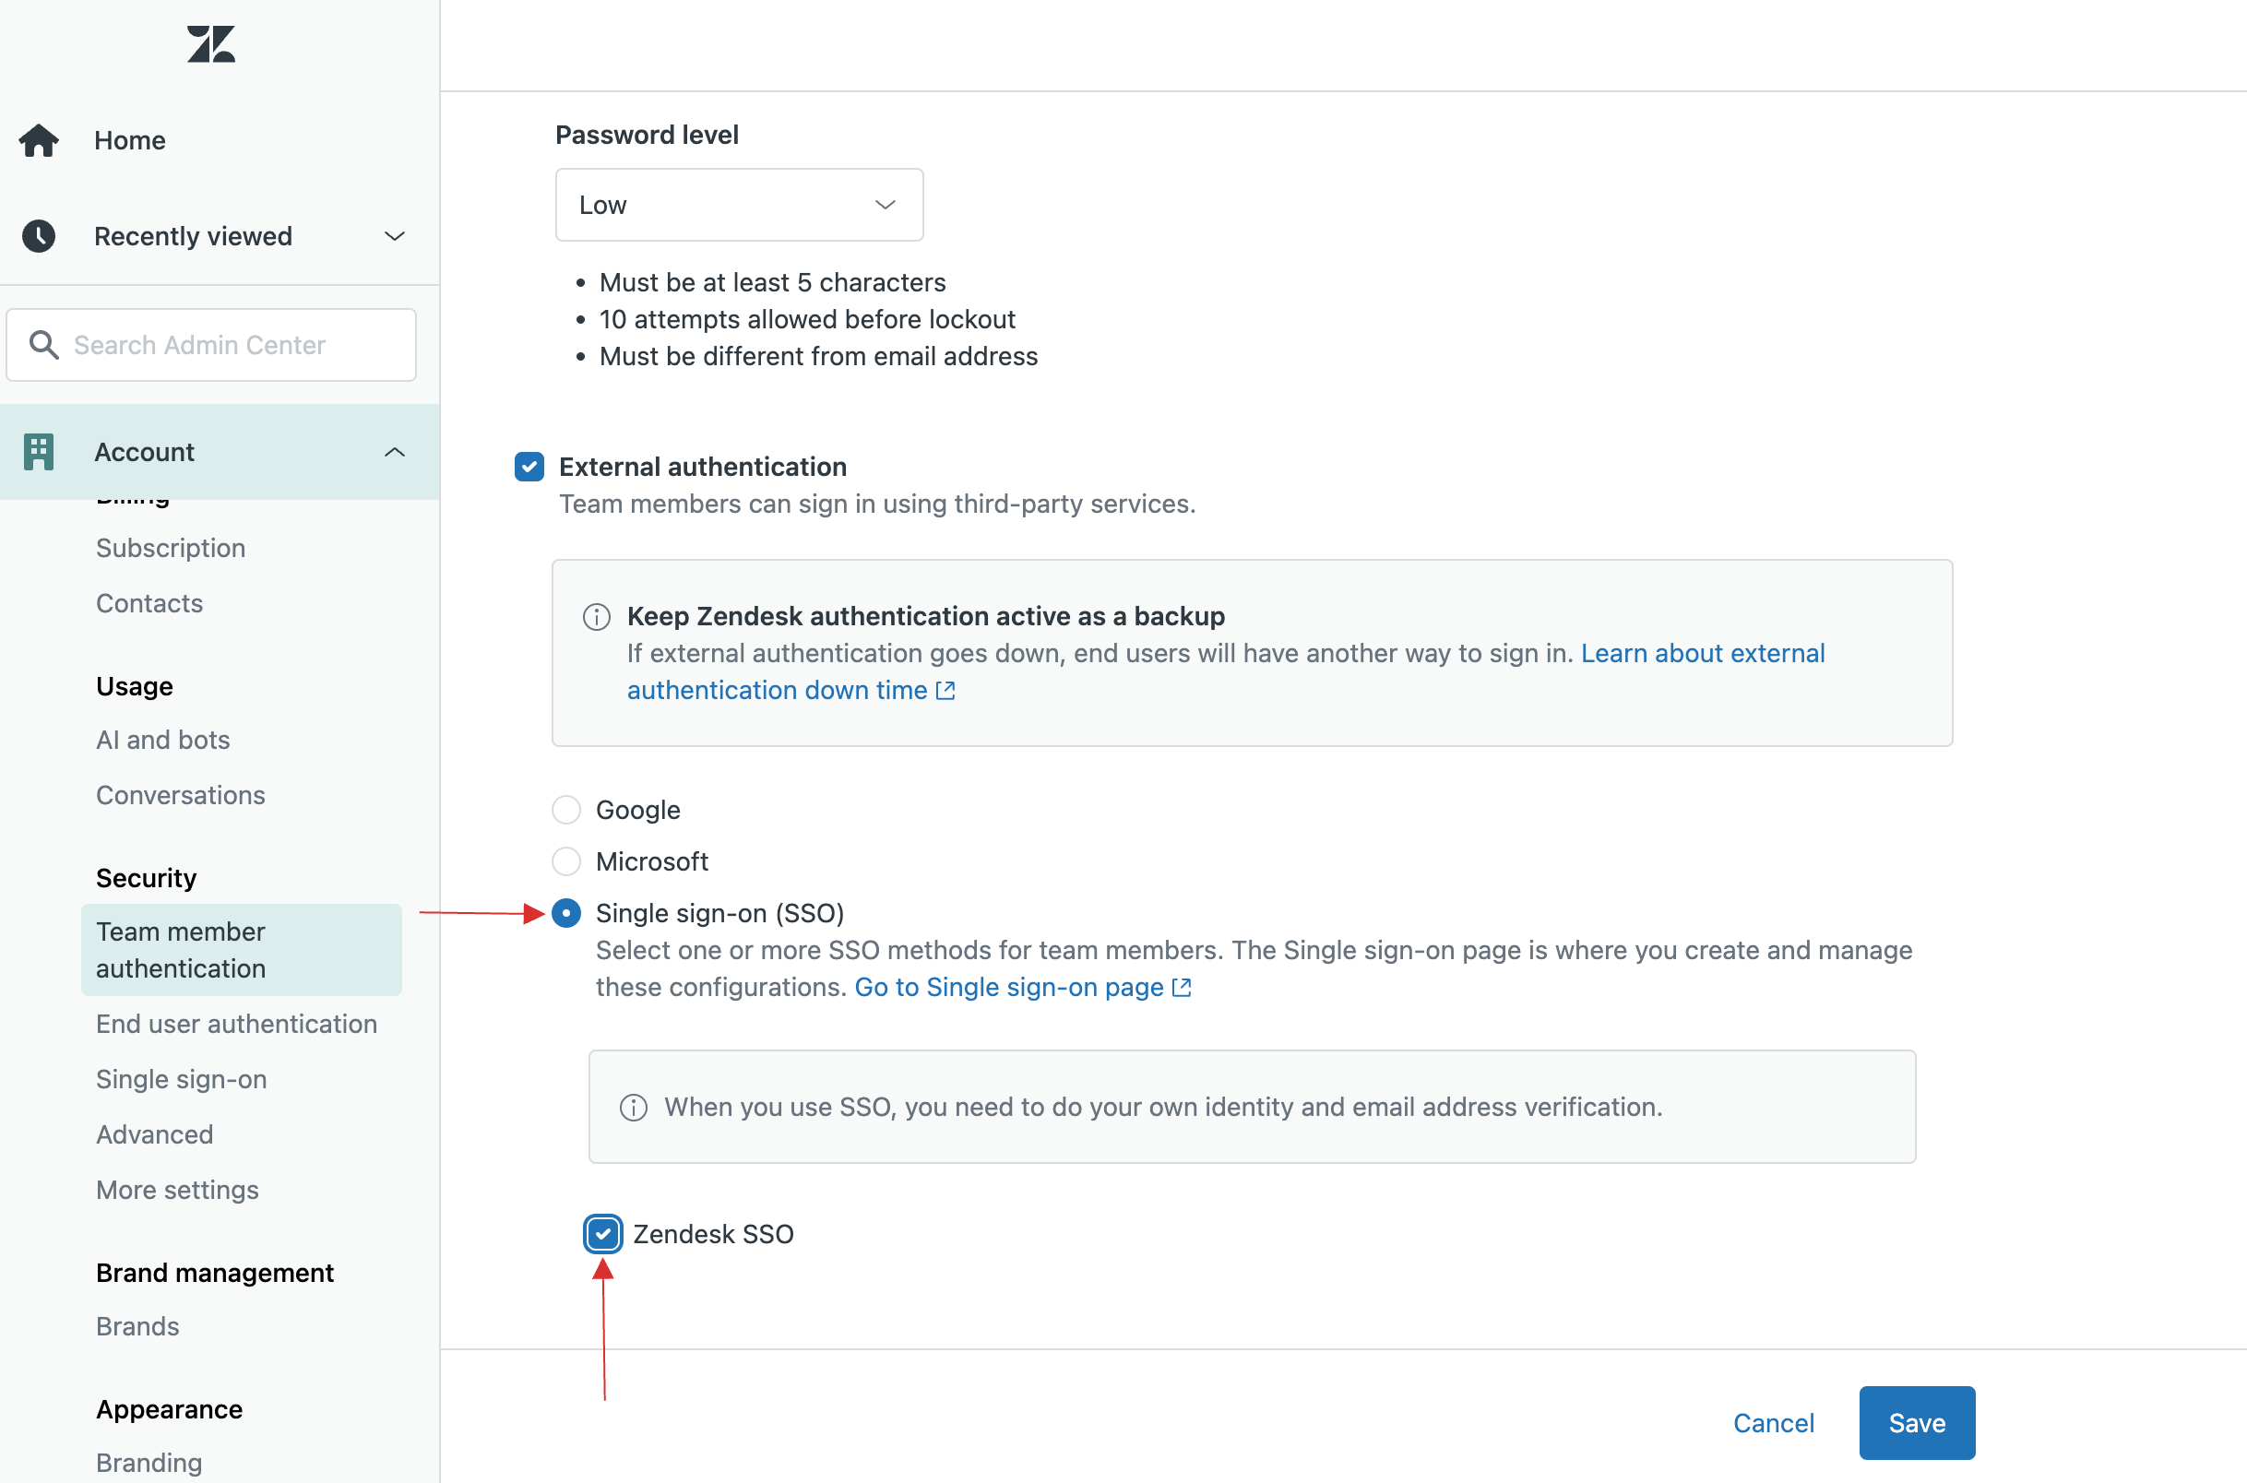
Task: Select Team member authentication
Action: click(241, 950)
